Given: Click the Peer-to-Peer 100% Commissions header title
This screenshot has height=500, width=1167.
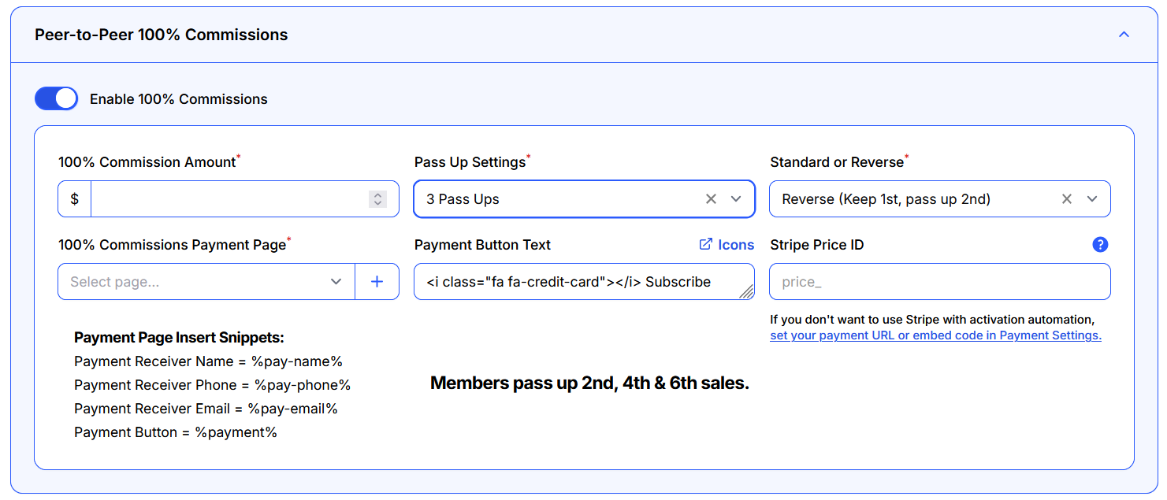Looking at the screenshot, I should pyautogui.click(x=162, y=35).
